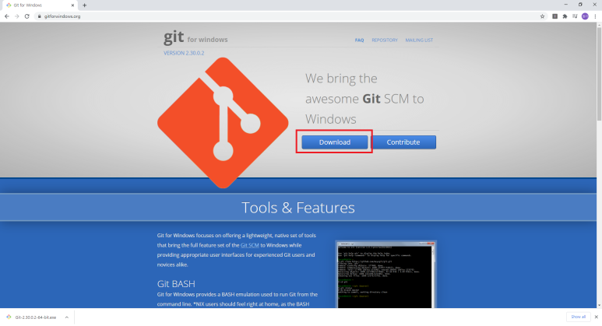
Task: Click the large orange Git logo
Action: pos(223,123)
